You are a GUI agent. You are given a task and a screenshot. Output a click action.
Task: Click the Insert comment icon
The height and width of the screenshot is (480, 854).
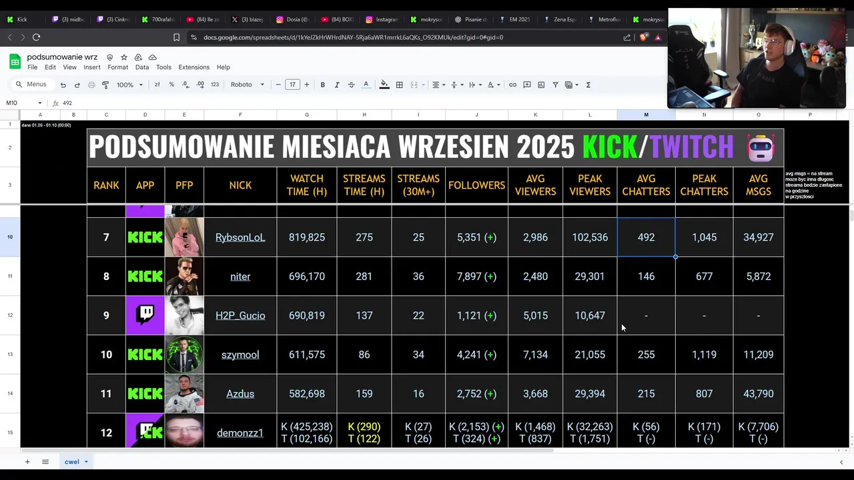(526, 85)
